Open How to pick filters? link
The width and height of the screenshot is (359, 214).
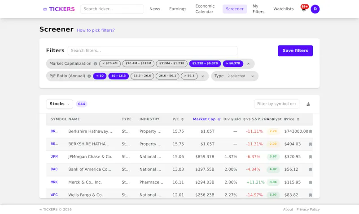click(96, 30)
